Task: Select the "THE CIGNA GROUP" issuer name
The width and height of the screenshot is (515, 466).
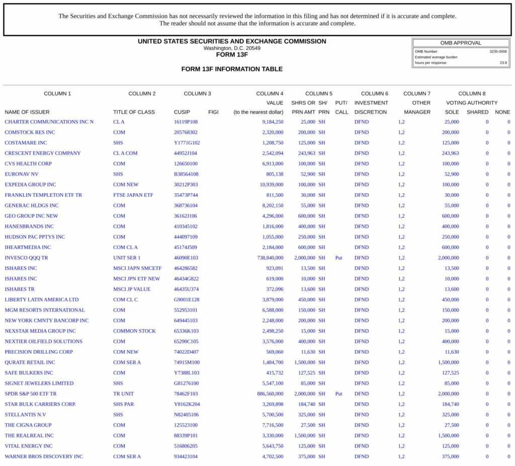Action: [28, 425]
